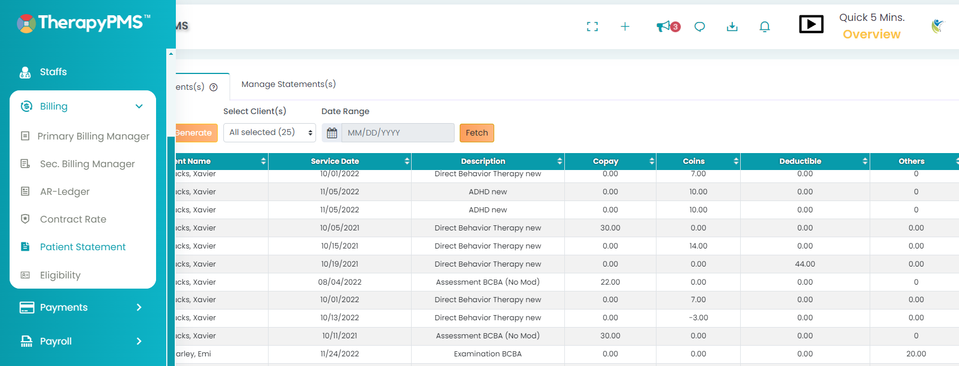This screenshot has height=366, width=959.
Task: Click the Sec. Billing Manager icon
Action: point(25,164)
